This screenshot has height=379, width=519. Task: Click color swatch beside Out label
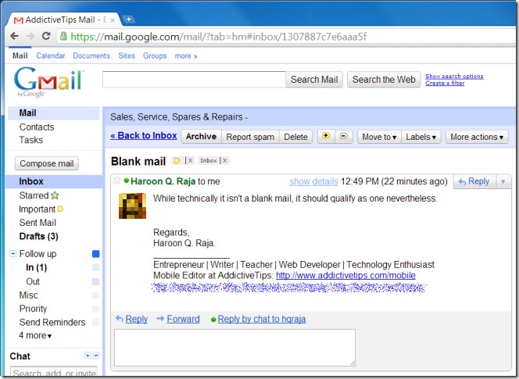click(95, 281)
